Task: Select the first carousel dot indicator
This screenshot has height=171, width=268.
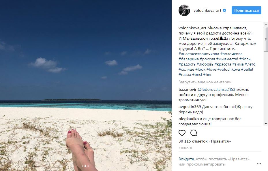Action: pyautogui.click(x=83, y=166)
